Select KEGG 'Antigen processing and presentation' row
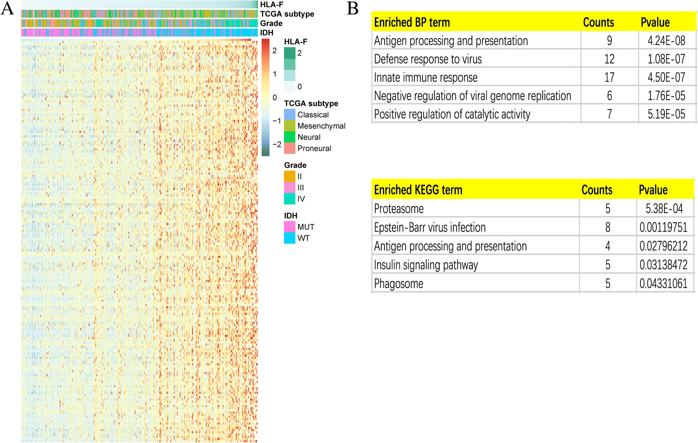 tap(533, 246)
